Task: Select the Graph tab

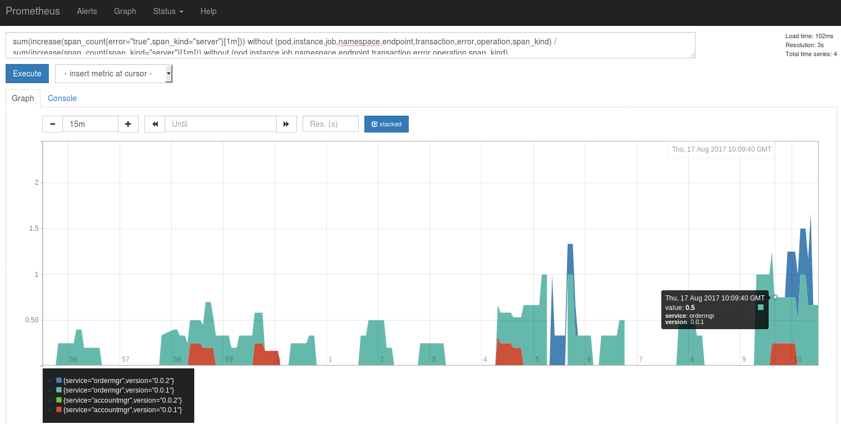Action: [x=23, y=98]
